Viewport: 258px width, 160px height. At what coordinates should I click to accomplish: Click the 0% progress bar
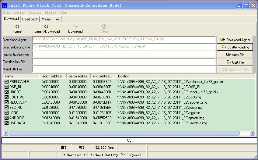[129, 140]
